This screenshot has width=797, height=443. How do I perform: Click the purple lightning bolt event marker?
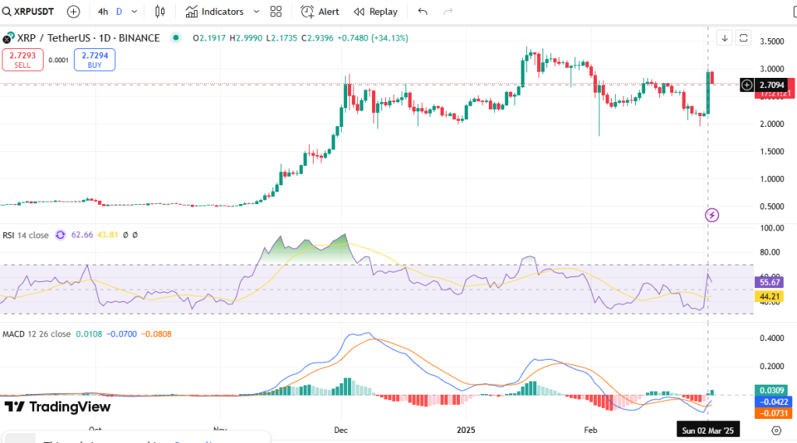(x=711, y=215)
